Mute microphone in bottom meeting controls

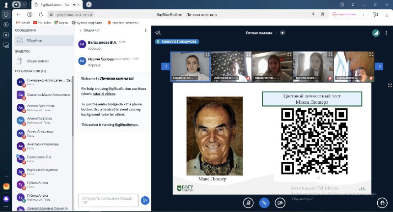[248, 203]
